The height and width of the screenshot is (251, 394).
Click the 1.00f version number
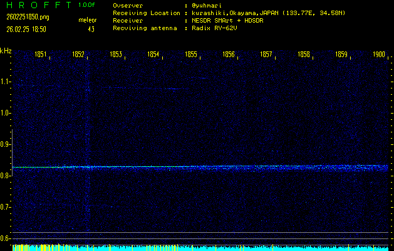tap(86, 5)
